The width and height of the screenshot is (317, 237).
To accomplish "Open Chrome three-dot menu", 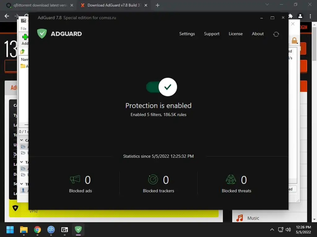I will tap(310, 16).
